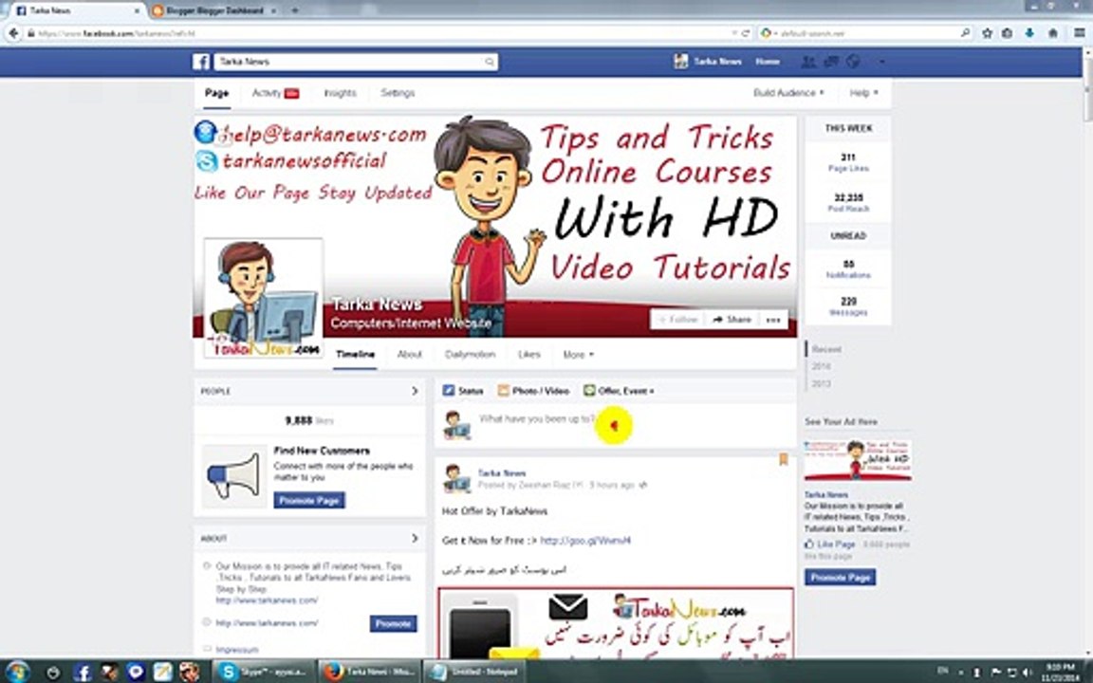Click the ad preview thumbnail in sidebar
Screen dimensions: 1093x683
(858, 461)
